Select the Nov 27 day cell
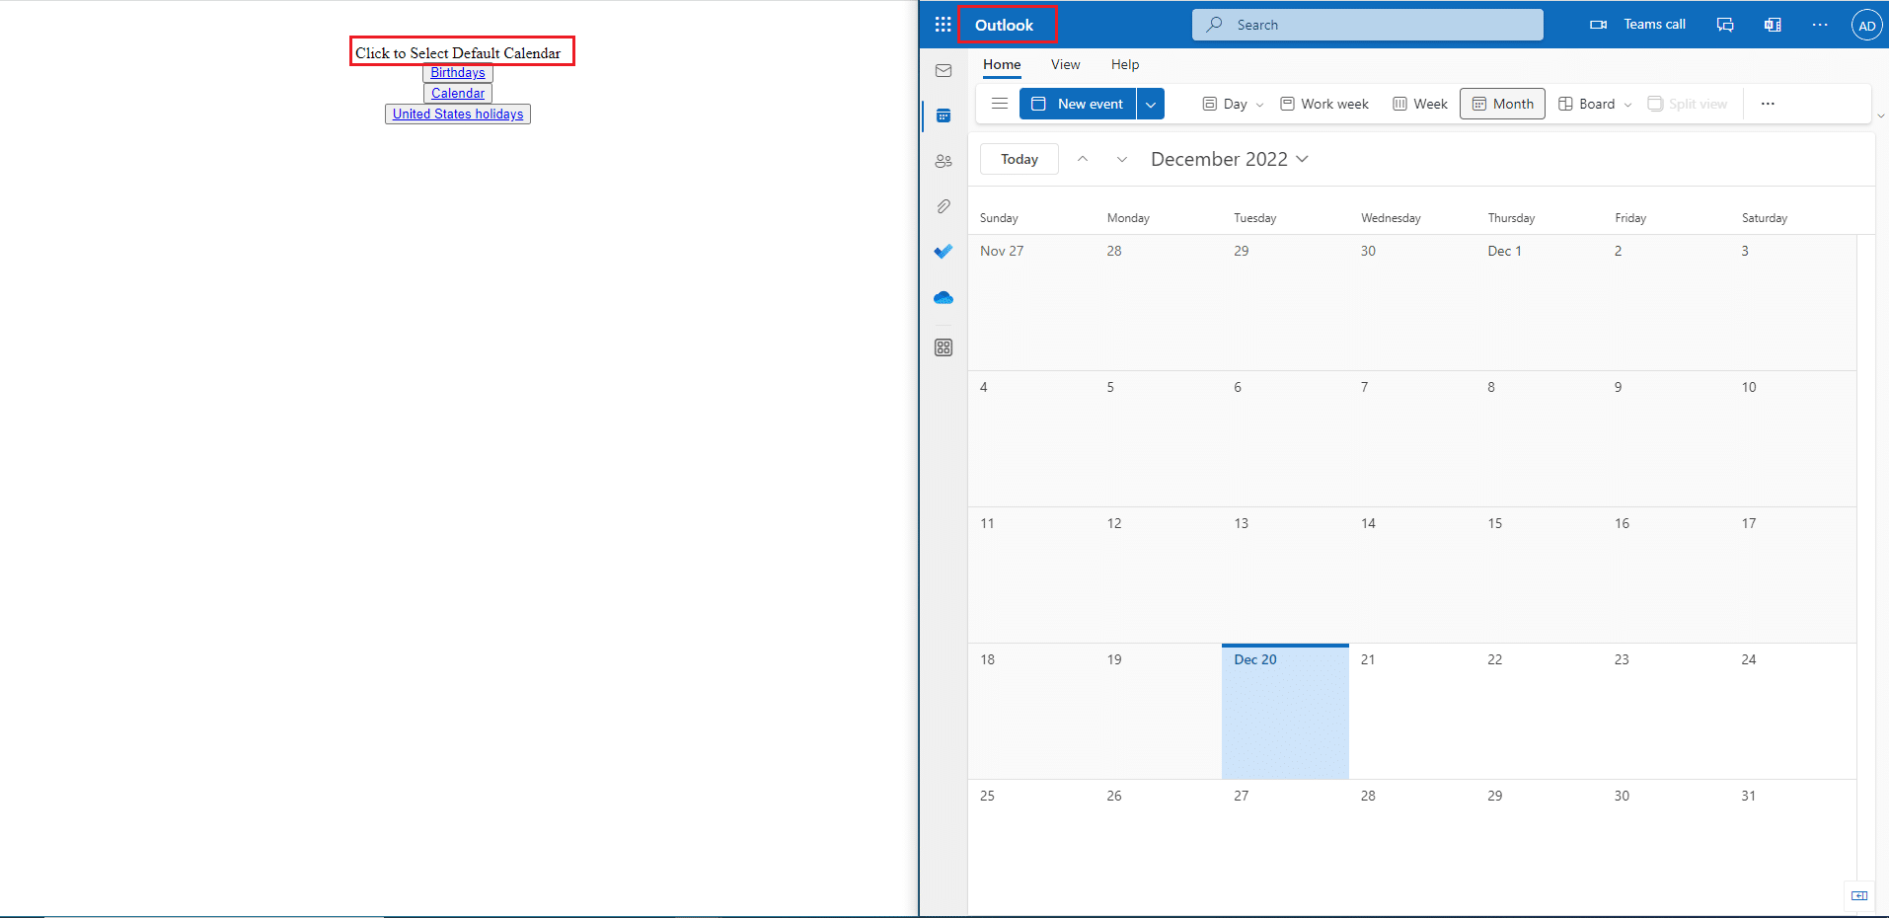The width and height of the screenshot is (1889, 918). 1031,302
